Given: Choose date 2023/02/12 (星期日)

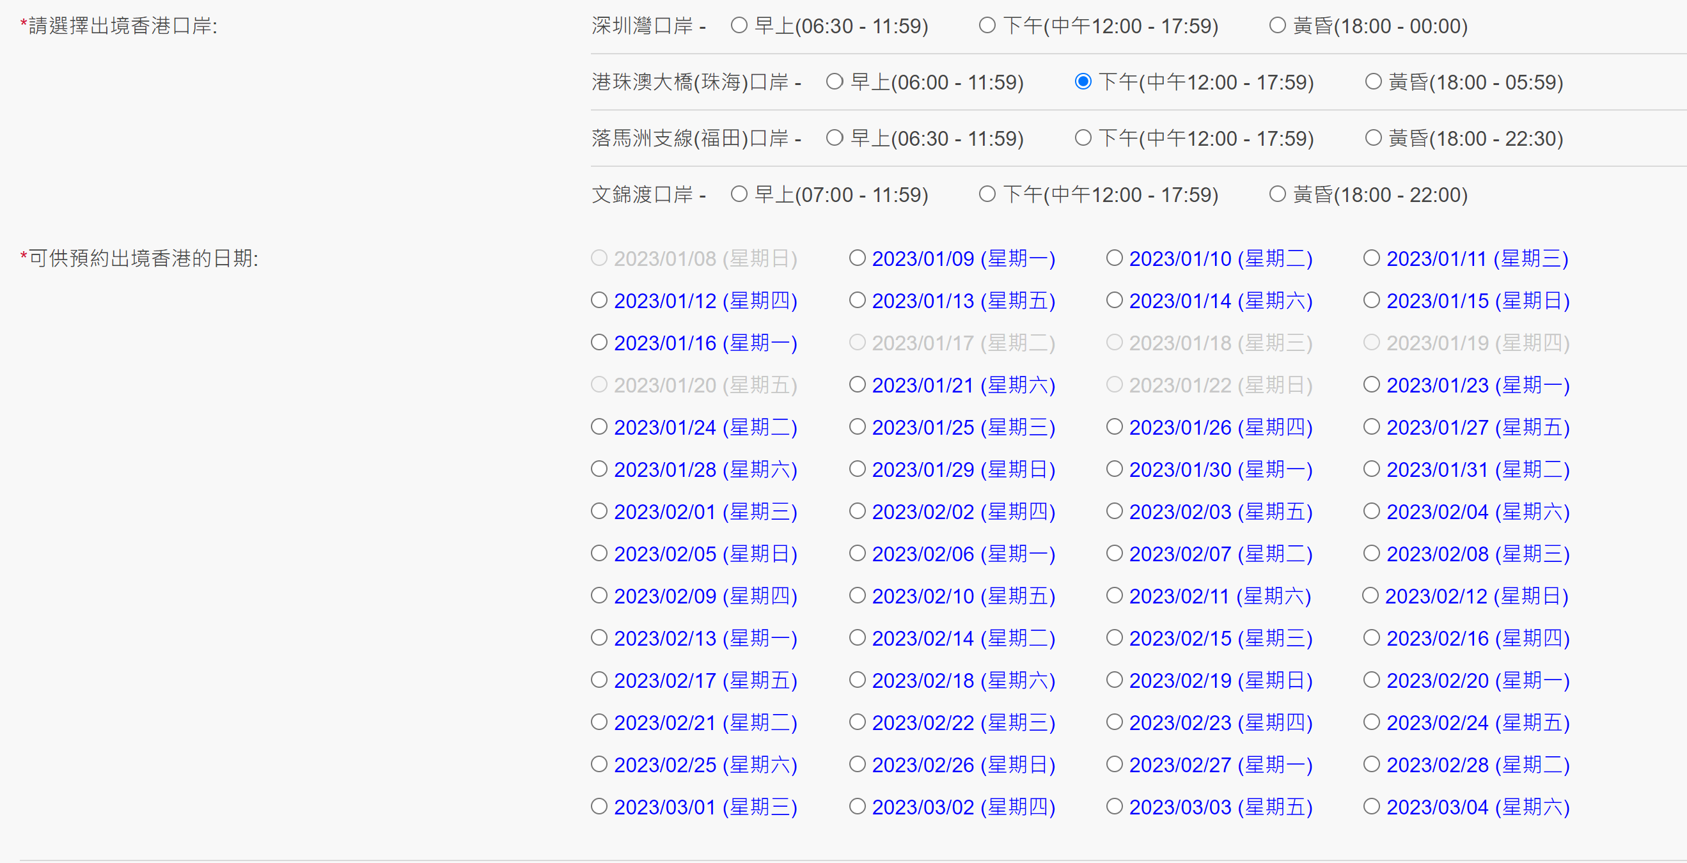Looking at the screenshot, I should click(1370, 596).
